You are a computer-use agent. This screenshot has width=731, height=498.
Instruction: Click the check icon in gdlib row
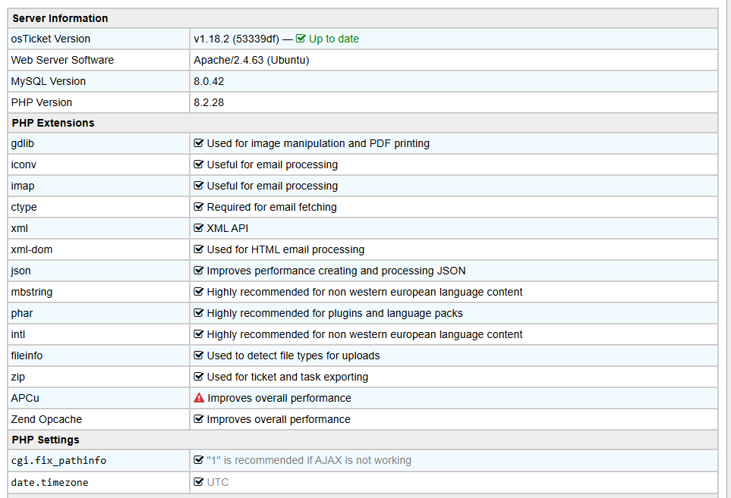pyautogui.click(x=199, y=143)
